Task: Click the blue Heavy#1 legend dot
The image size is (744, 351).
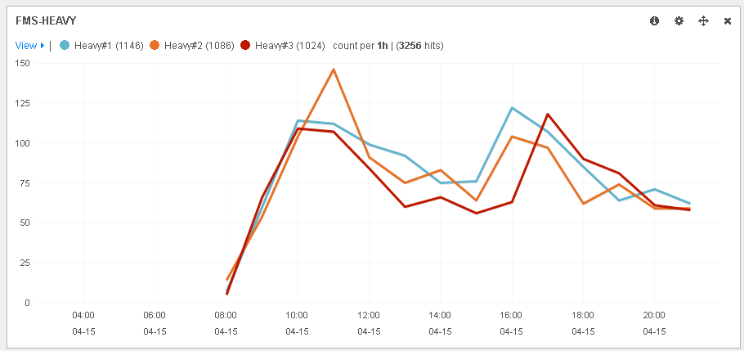Action: pyautogui.click(x=65, y=46)
